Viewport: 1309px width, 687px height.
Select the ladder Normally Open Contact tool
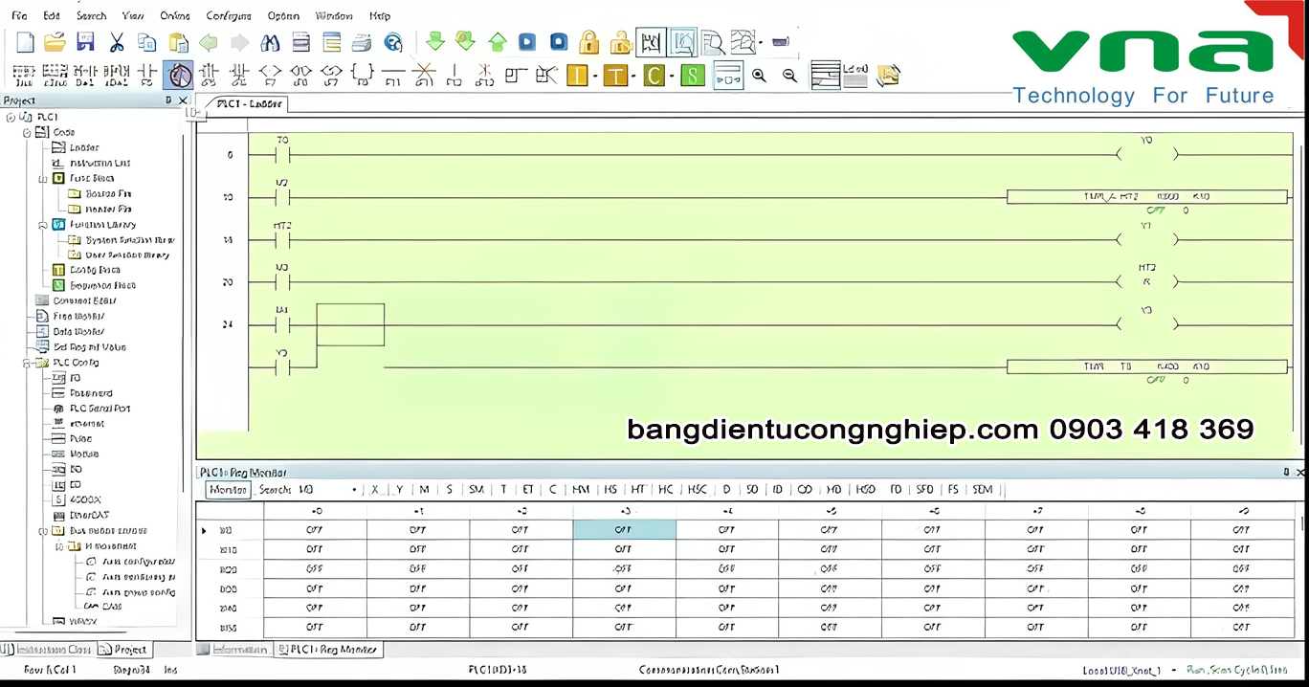point(148,74)
